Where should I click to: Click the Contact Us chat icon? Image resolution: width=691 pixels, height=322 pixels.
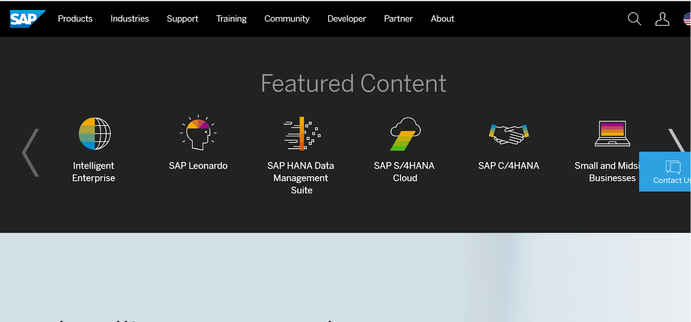coord(673,167)
